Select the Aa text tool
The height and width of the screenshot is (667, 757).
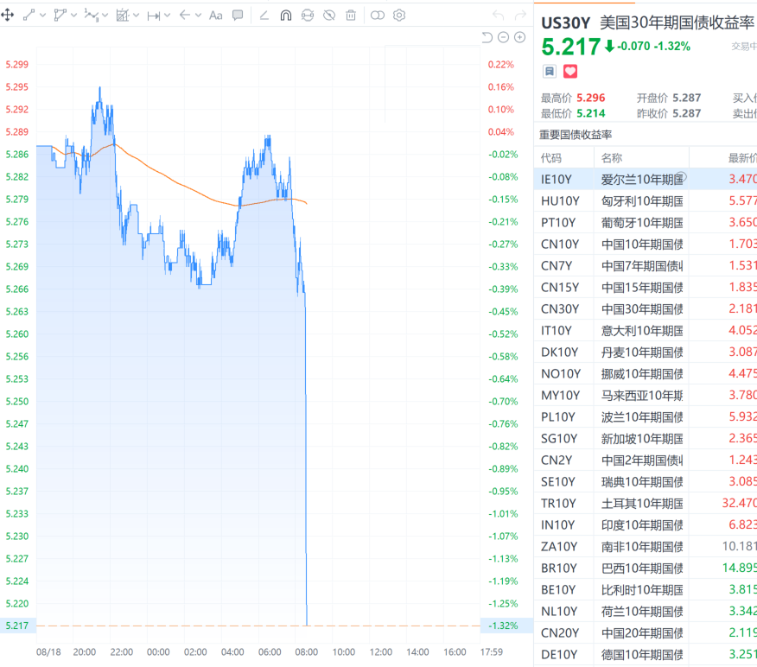click(x=215, y=16)
